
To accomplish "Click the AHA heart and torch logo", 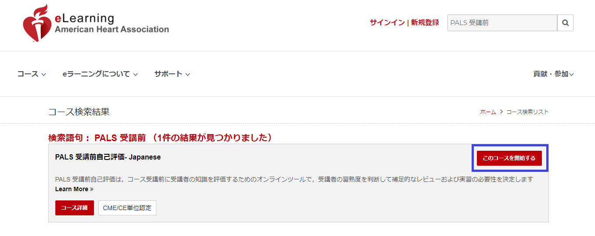I will (37, 23).
